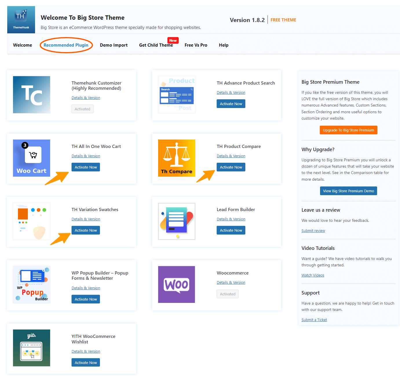
Task: Open the Free Vs Pro tab
Action: pos(196,45)
